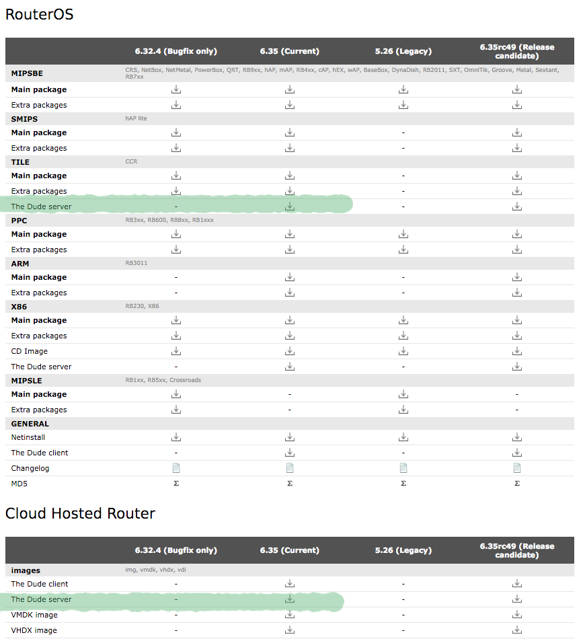Download SMIPS Extra packages 6.32.4 Bugfix

tap(176, 148)
